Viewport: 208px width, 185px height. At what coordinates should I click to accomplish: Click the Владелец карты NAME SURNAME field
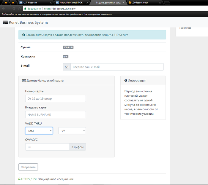[x=56, y=114]
